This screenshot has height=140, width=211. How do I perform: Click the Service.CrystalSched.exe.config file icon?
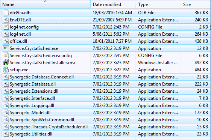[6, 56]
